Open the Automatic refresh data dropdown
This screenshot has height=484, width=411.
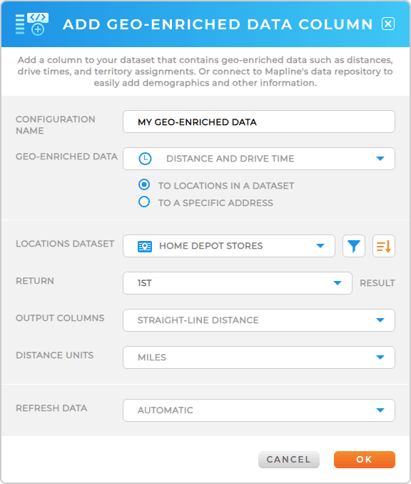coord(259,410)
